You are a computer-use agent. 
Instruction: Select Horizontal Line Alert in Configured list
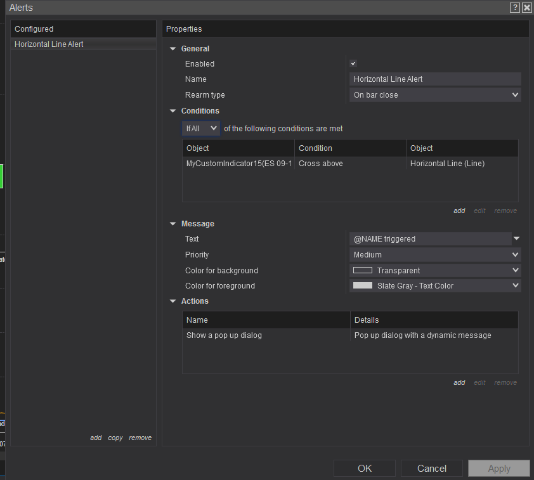(x=49, y=44)
